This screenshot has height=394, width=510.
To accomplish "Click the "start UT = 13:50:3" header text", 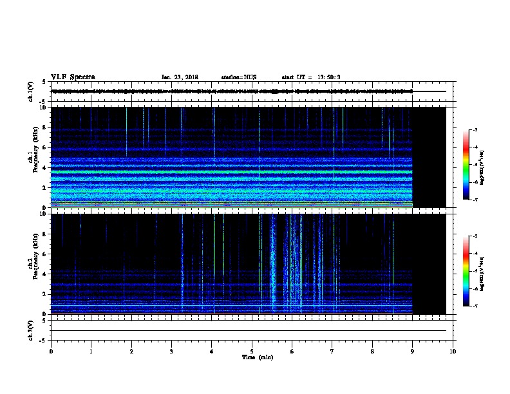I will (311, 77).
